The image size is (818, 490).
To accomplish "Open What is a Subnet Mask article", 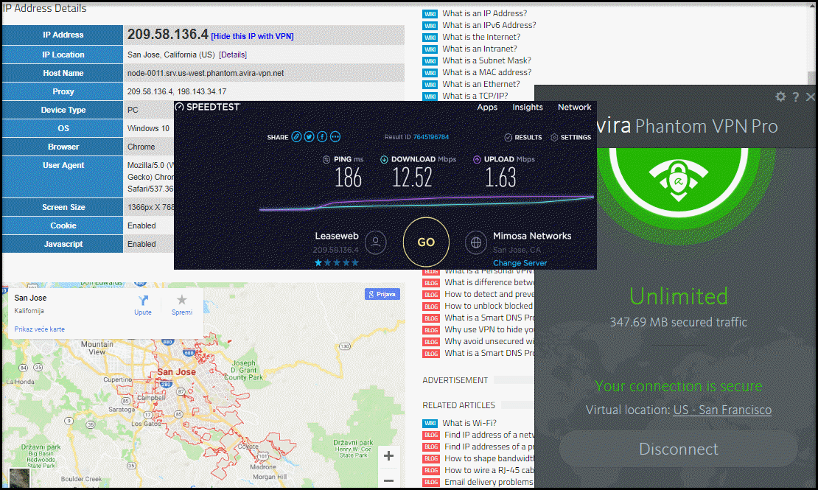I will click(x=486, y=60).
